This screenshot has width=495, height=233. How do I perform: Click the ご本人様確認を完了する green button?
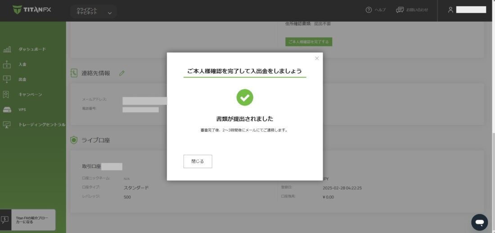(309, 42)
